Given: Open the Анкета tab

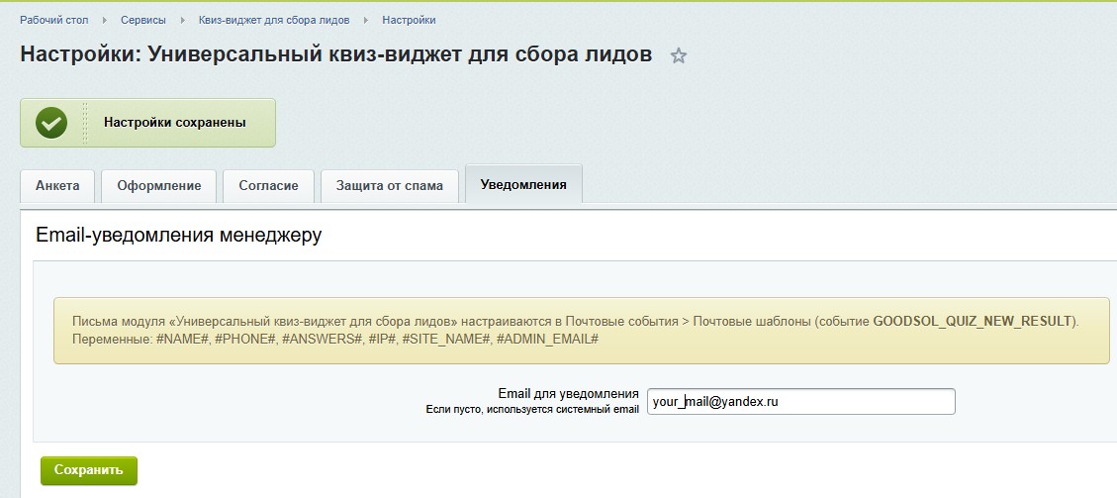Looking at the screenshot, I should point(57,186).
